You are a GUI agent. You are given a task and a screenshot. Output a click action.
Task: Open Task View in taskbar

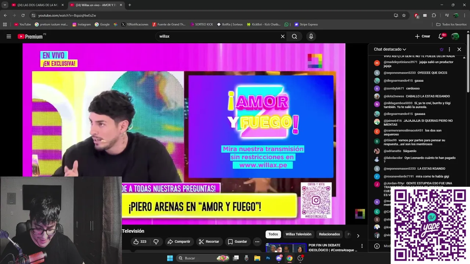tap(236, 258)
